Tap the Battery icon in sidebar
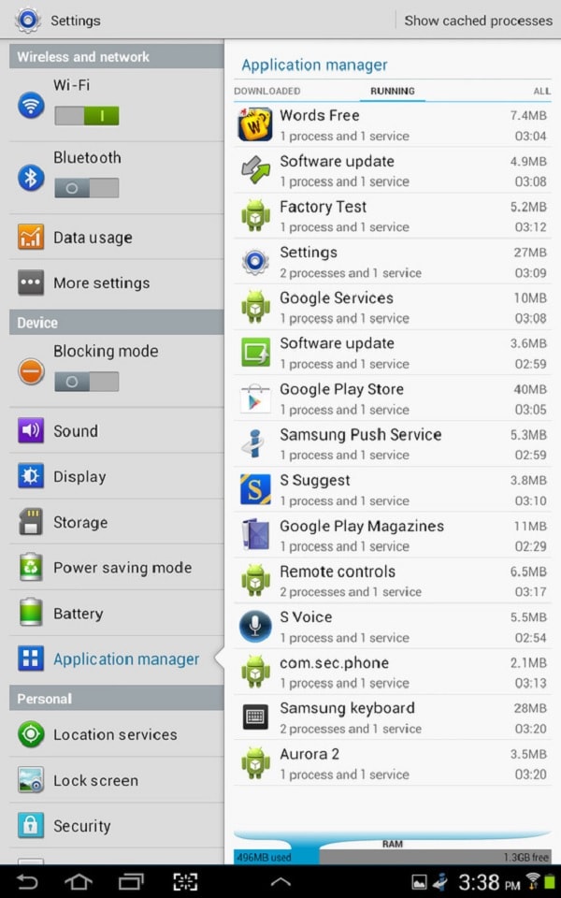 [x=31, y=612]
